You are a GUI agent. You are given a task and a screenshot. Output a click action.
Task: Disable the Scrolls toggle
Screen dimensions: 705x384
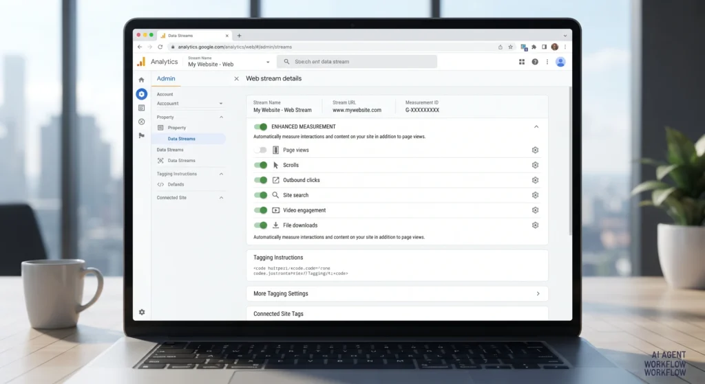260,165
